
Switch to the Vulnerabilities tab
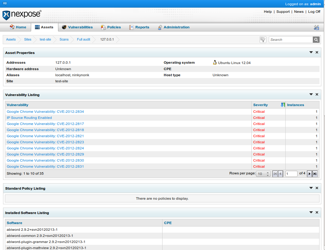[x=77, y=27]
